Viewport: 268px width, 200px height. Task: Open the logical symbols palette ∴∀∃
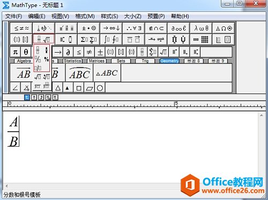coord(134,28)
